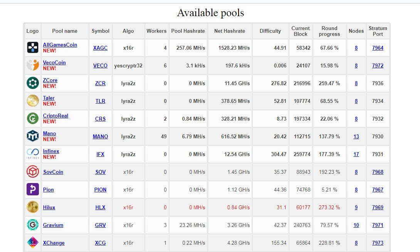The height and width of the screenshot is (252, 420).
Task: Open stratum port 7964 link
Action: [x=378, y=48]
